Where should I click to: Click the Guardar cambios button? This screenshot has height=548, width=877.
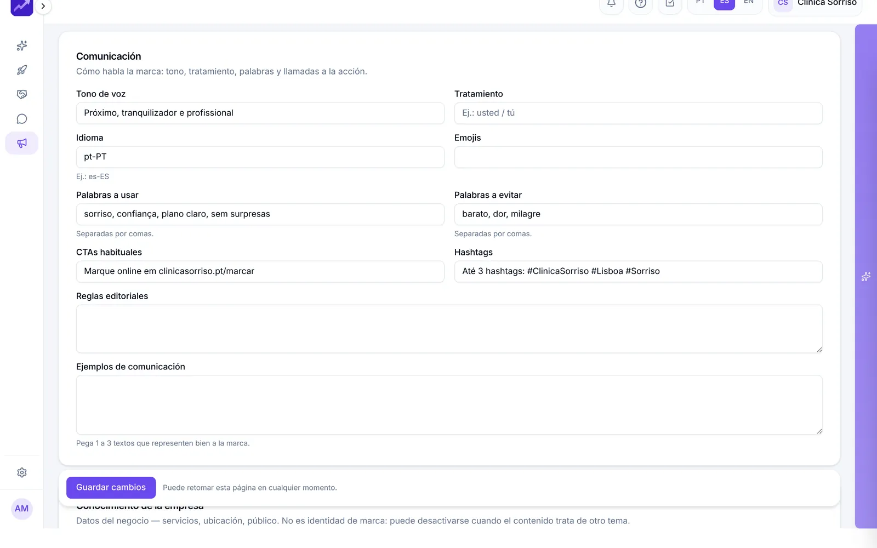111,488
